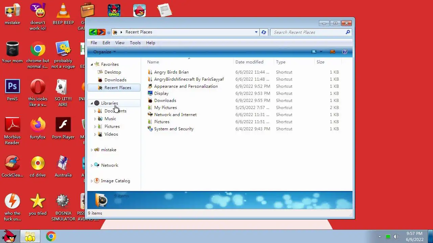Select the Videos library
The image size is (433, 243).
click(x=111, y=134)
